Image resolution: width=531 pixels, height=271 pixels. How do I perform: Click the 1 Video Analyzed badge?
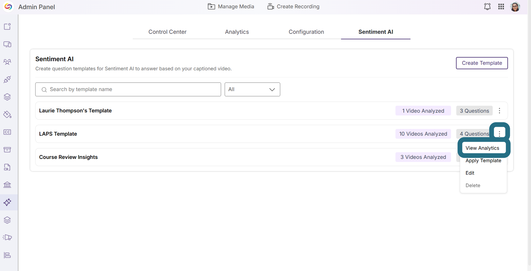pos(423,111)
